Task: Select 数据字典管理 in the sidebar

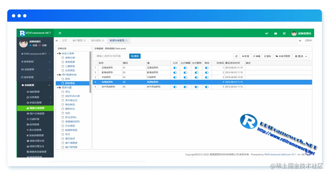Action: tap(35, 108)
